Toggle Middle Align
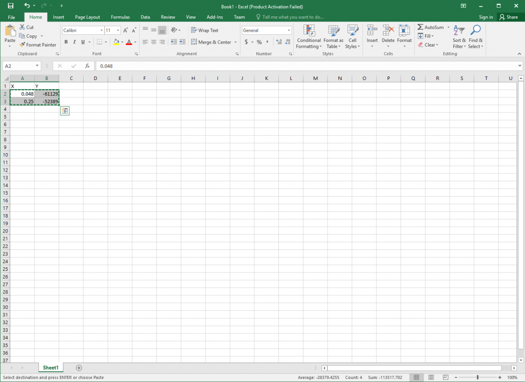Viewport: 525px width, 382px height. coord(154,30)
